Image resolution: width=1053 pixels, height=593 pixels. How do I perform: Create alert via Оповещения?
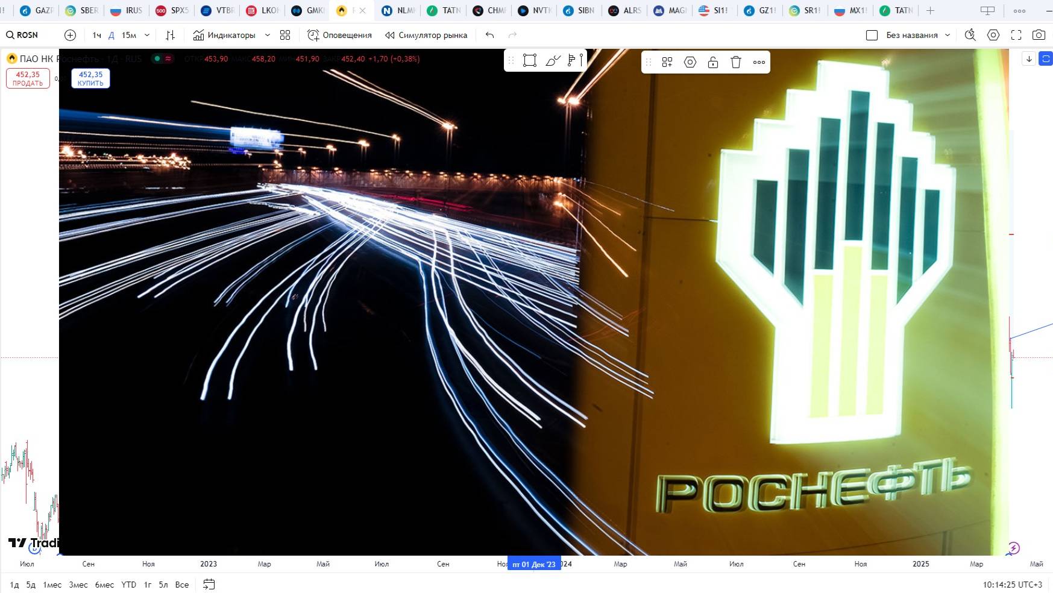click(339, 35)
